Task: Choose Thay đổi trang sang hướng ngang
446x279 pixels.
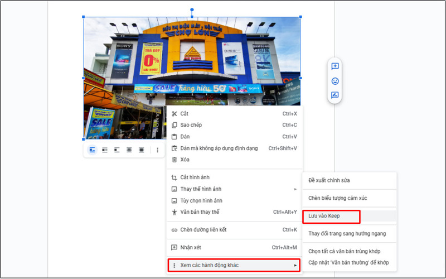Action: tap(350, 234)
